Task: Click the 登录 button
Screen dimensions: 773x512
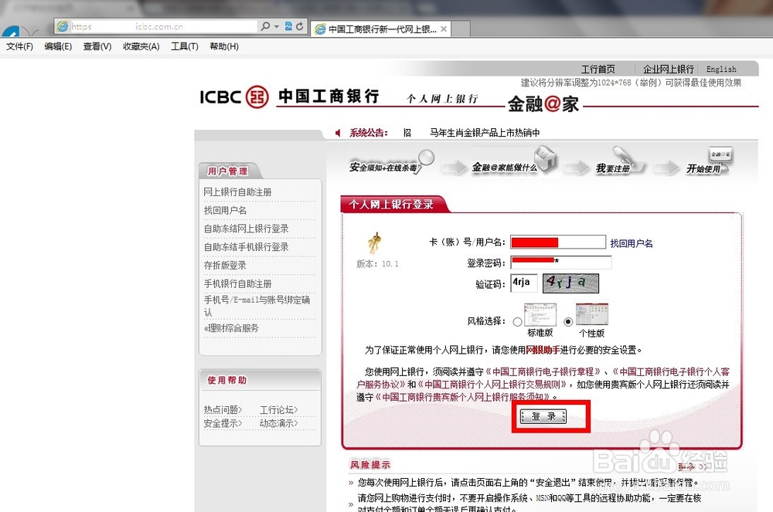Action: (543, 416)
